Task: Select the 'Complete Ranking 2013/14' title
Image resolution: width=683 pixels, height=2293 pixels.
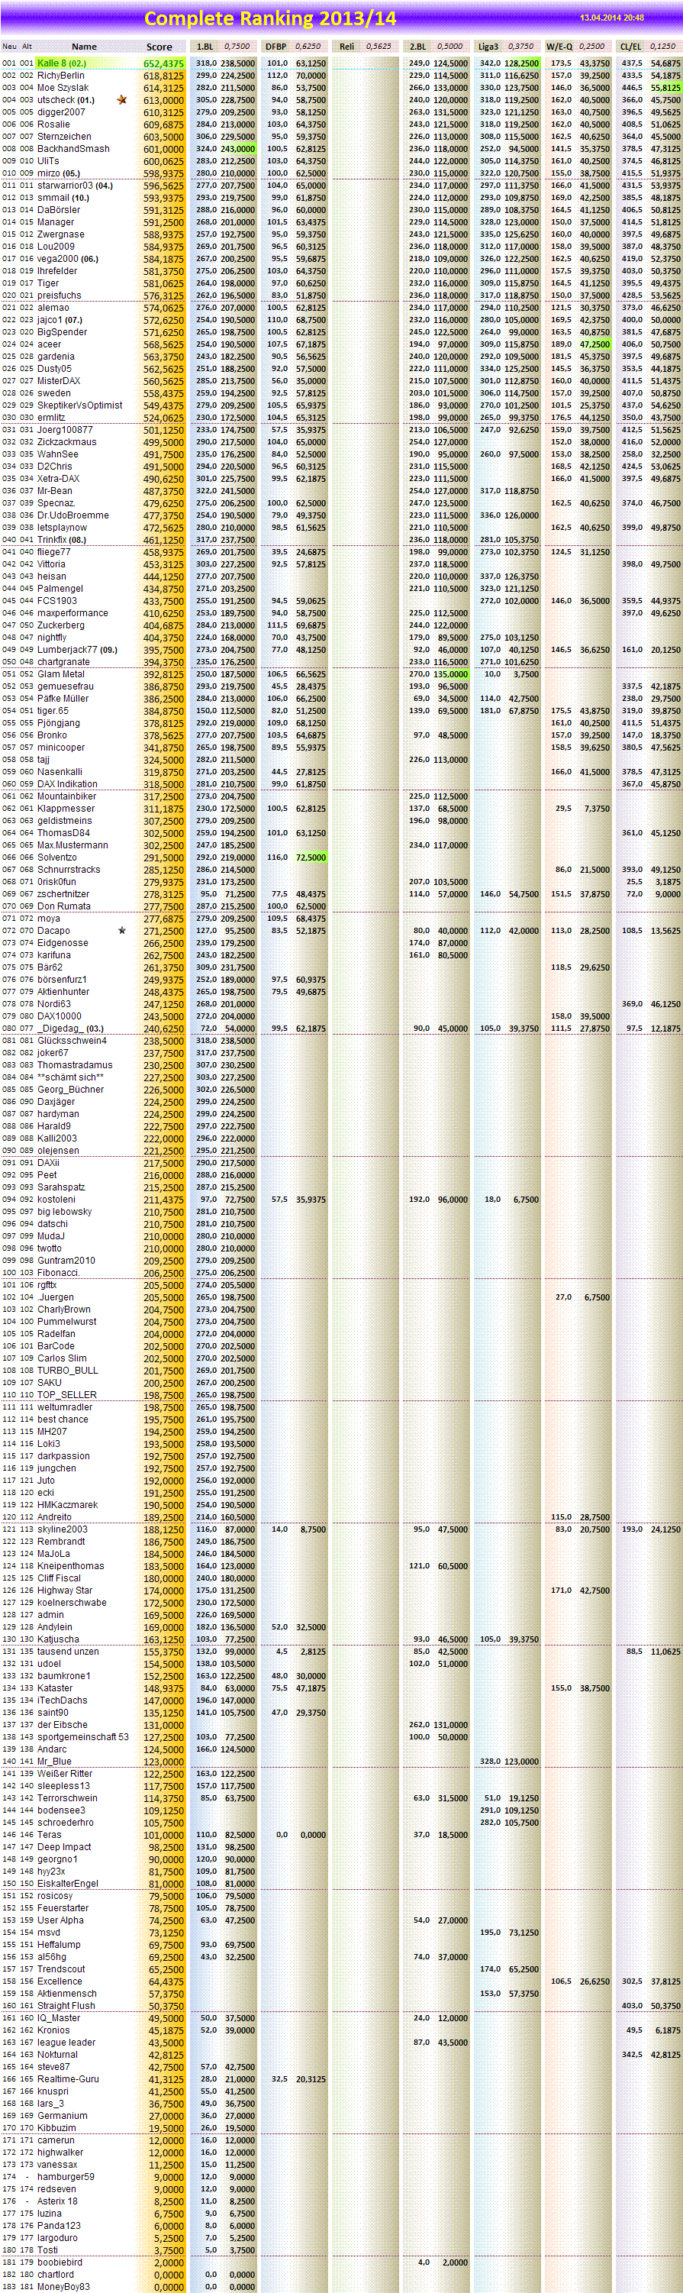Action: click(270, 18)
